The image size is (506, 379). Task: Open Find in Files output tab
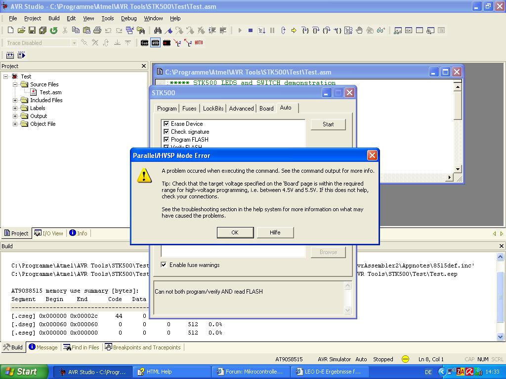(82, 347)
